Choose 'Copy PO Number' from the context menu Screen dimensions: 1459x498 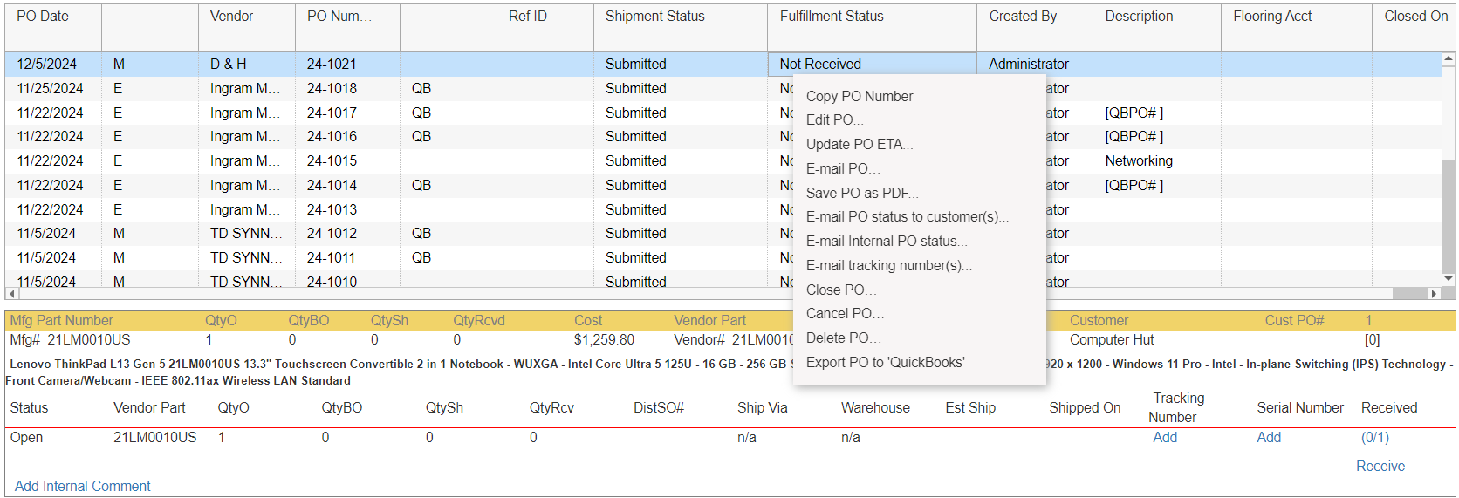click(x=859, y=96)
